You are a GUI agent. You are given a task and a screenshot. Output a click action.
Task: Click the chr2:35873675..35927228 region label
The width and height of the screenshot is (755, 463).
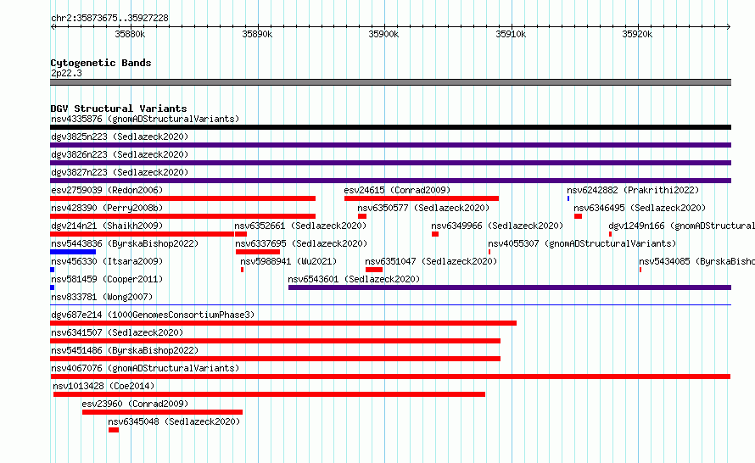(x=109, y=18)
